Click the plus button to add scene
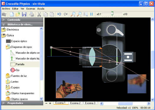 pos(50,103)
